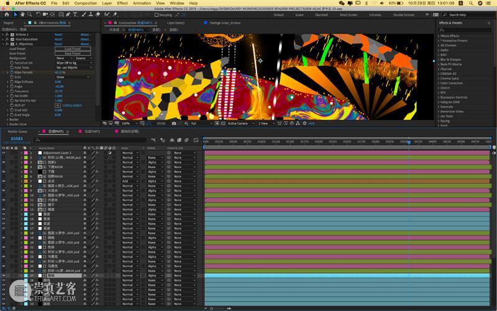Open the Auto Trans dropdown
The width and height of the screenshot is (497, 311).
[74, 68]
